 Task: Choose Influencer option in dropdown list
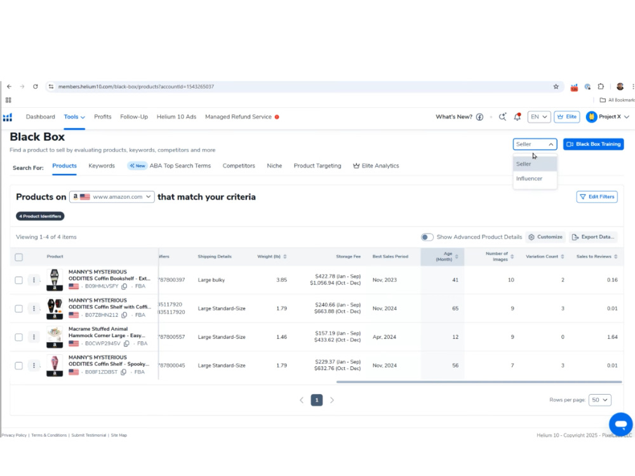coord(535,178)
